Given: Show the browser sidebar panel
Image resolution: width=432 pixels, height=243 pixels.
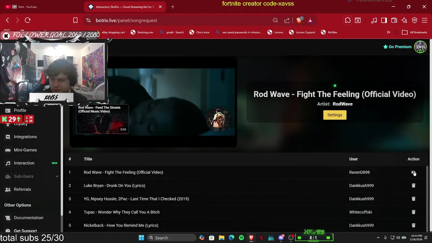Looking at the screenshot, I should [384, 20].
